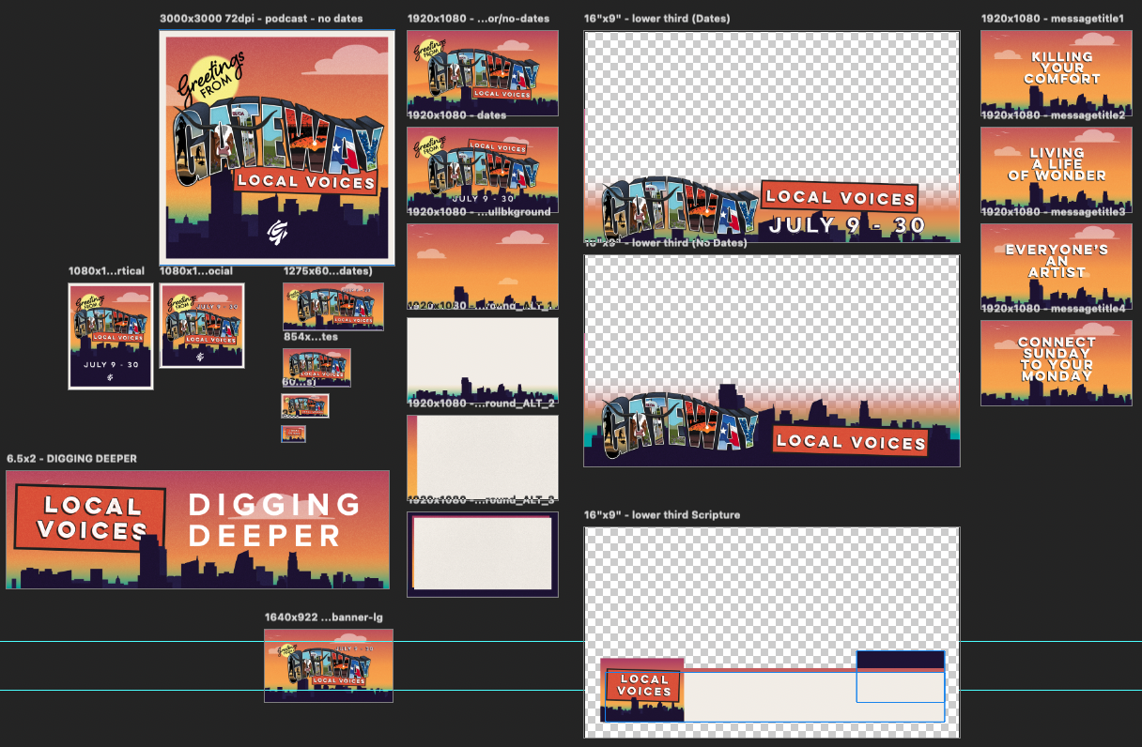This screenshot has height=747, width=1142.
Task: Click the '854x...tes' artboard label
Action: coord(311,336)
